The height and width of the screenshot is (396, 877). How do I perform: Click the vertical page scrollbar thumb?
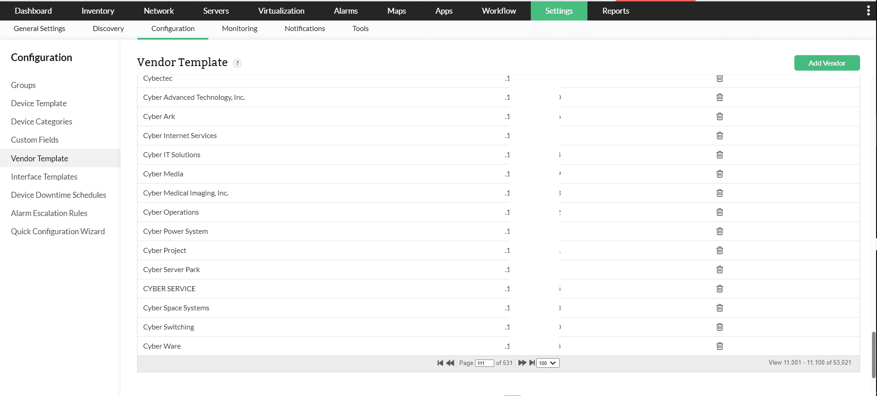(874, 355)
